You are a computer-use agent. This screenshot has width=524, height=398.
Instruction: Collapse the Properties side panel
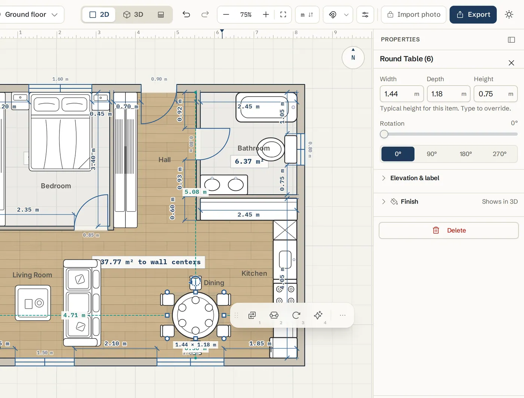point(511,40)
